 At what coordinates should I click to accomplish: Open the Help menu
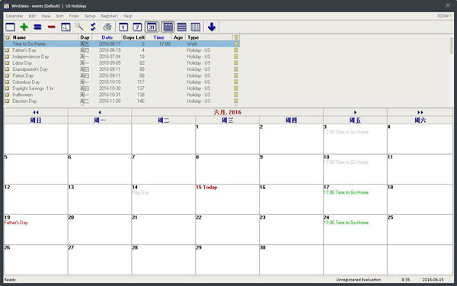[128, 16]
